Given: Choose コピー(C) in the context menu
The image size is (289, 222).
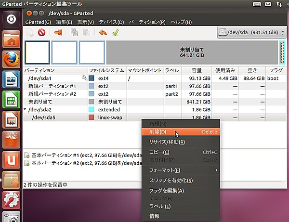Looking at the screenshot, I should [x=181, y=152].
